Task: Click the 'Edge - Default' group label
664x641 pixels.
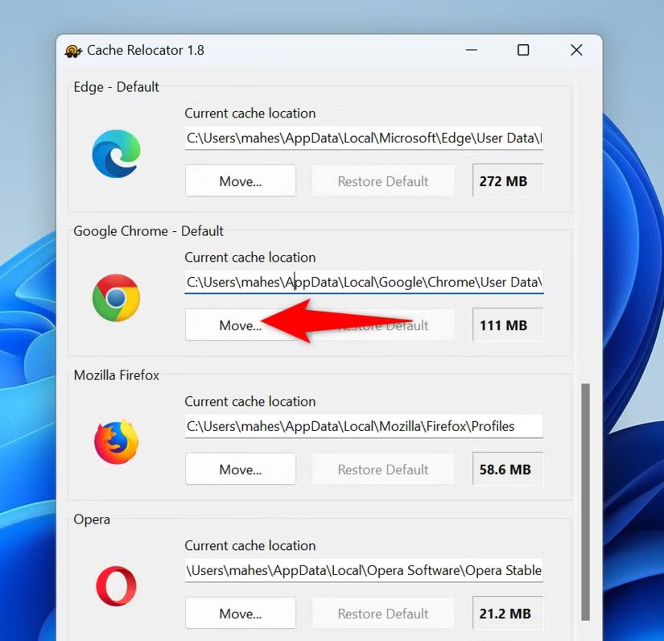Action: pyautogui.click(x=116, y=87)
